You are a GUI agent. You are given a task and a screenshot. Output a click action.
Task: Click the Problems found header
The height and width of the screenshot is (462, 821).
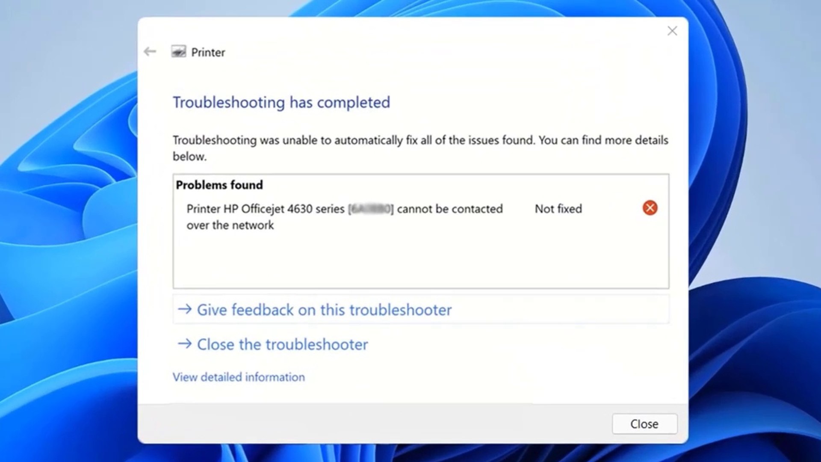(x=219, y=185)
